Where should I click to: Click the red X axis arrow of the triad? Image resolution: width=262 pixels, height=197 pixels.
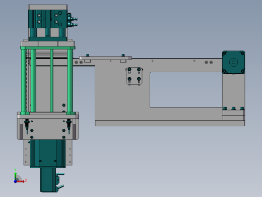[21, 181]
